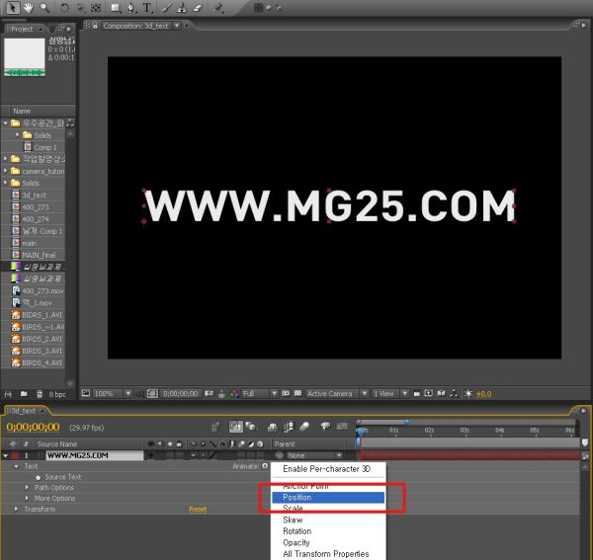Open Brainstorm from timeline
Screen dimensions: 593x560
pos(325,427)
